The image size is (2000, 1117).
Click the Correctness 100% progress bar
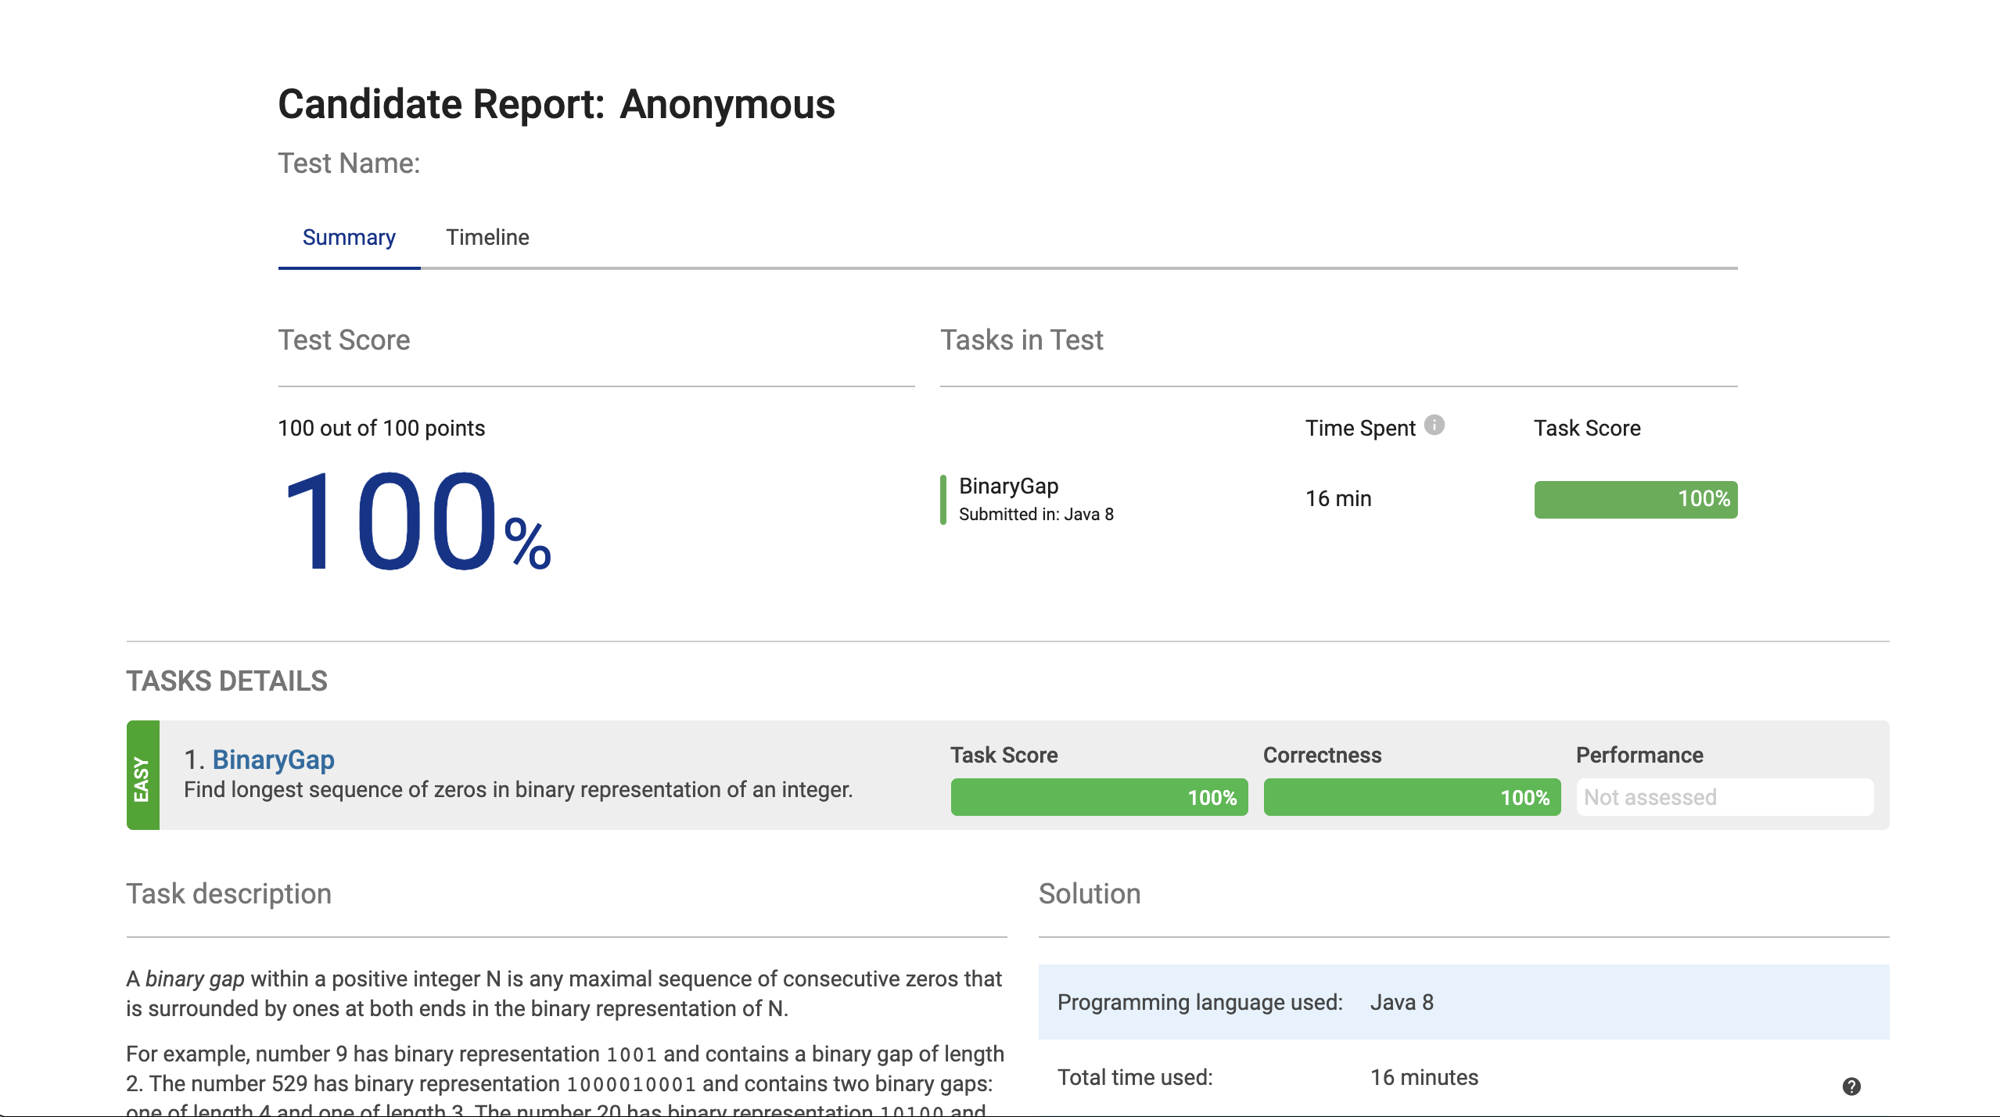coord(1411,797)
